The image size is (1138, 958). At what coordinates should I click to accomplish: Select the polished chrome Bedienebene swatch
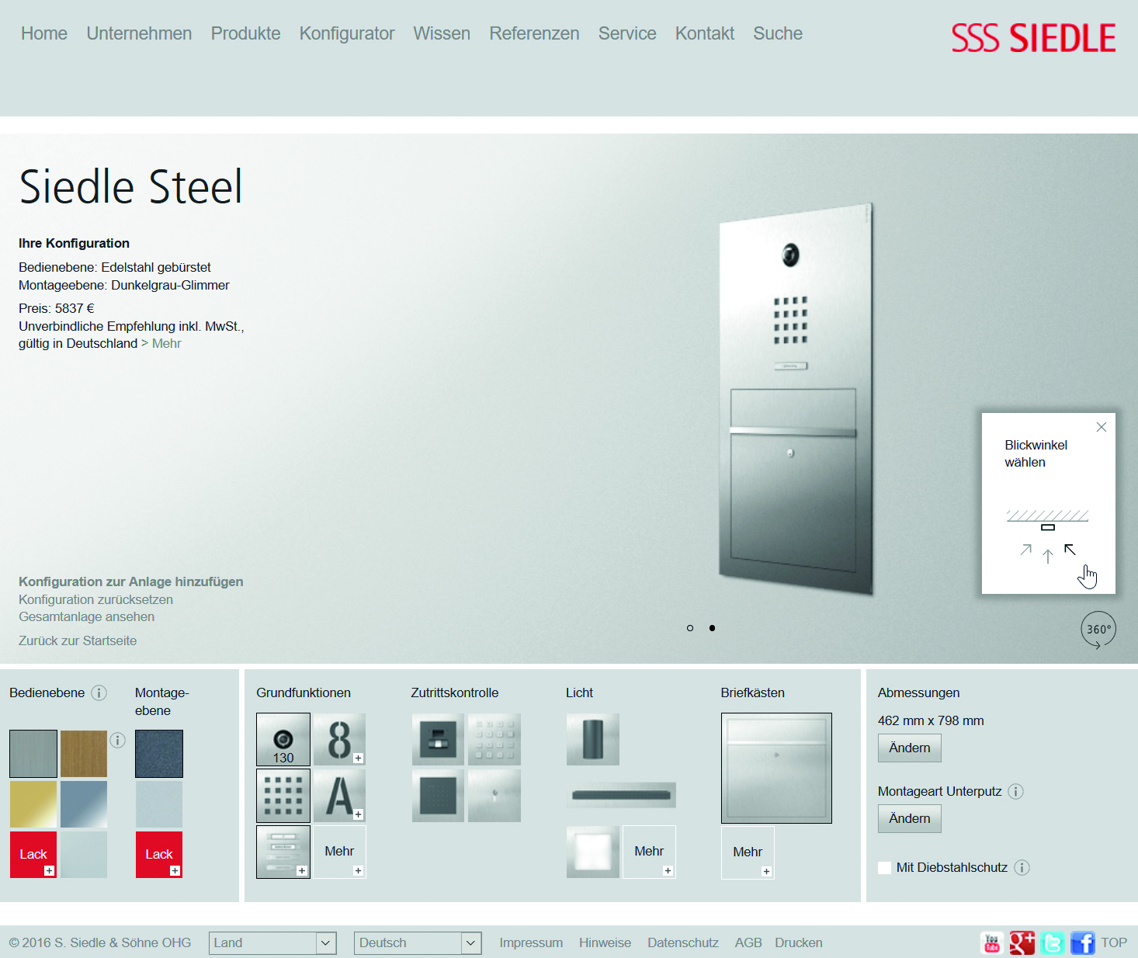click(84, 804)
